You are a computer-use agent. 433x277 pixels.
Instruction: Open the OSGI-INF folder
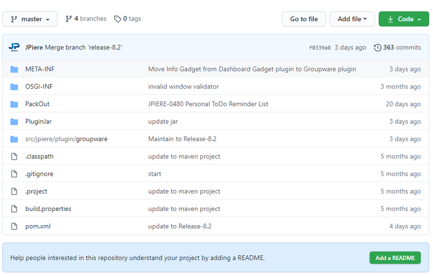[39, 87]
